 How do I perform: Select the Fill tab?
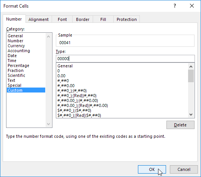[x=103, y=19]
